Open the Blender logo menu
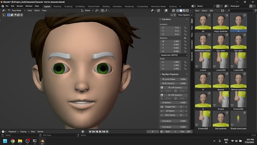 3,6
